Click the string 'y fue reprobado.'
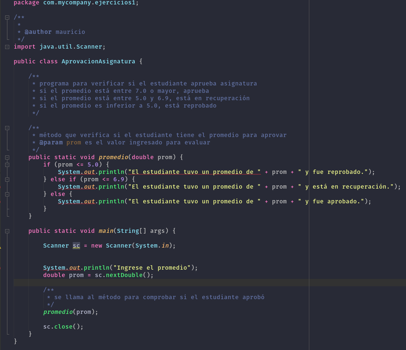Image resolution: width=406 pixels, height=350 pixels. coord(333,172)
